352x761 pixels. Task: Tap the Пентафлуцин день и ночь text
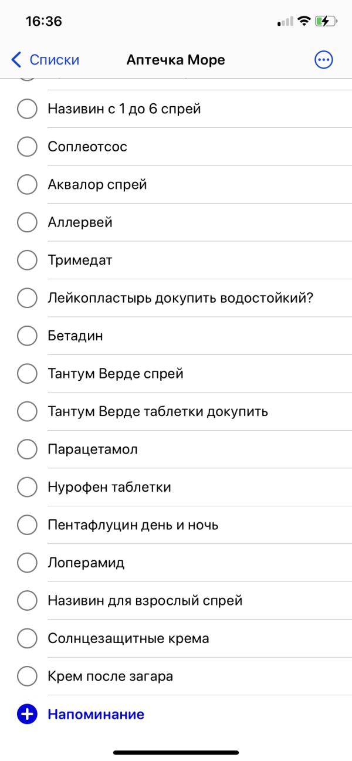point(133,525)
